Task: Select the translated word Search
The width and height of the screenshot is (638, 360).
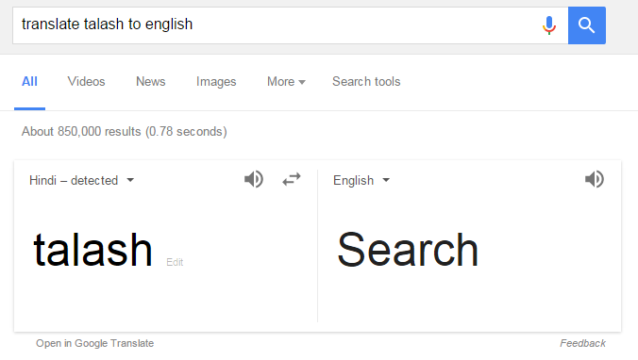Action: (x=408, y=250)
